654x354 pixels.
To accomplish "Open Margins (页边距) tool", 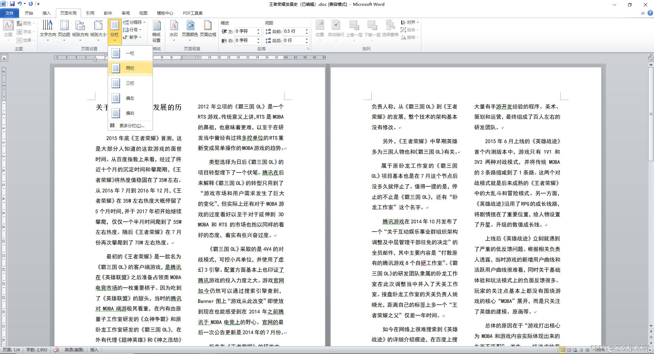I will (64, 30).
